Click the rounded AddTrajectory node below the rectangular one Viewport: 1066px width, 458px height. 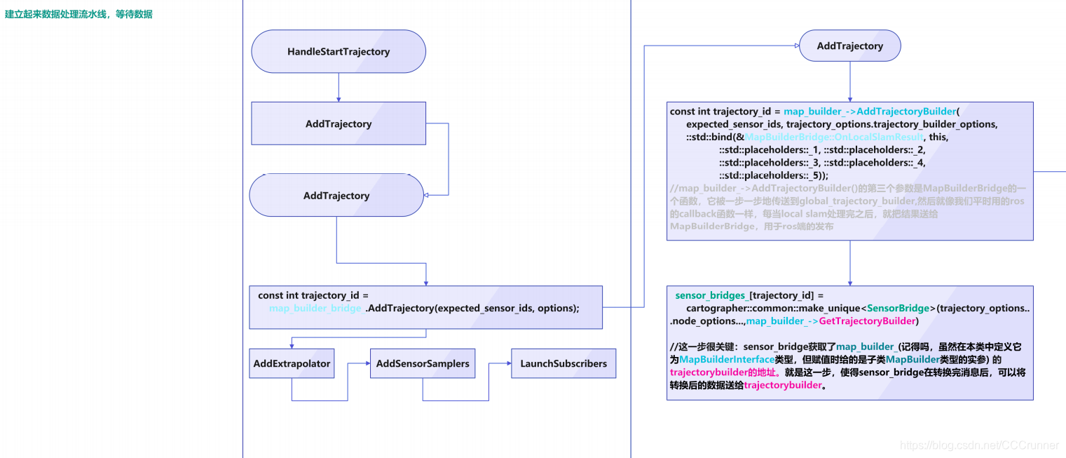tap(336, 196)
